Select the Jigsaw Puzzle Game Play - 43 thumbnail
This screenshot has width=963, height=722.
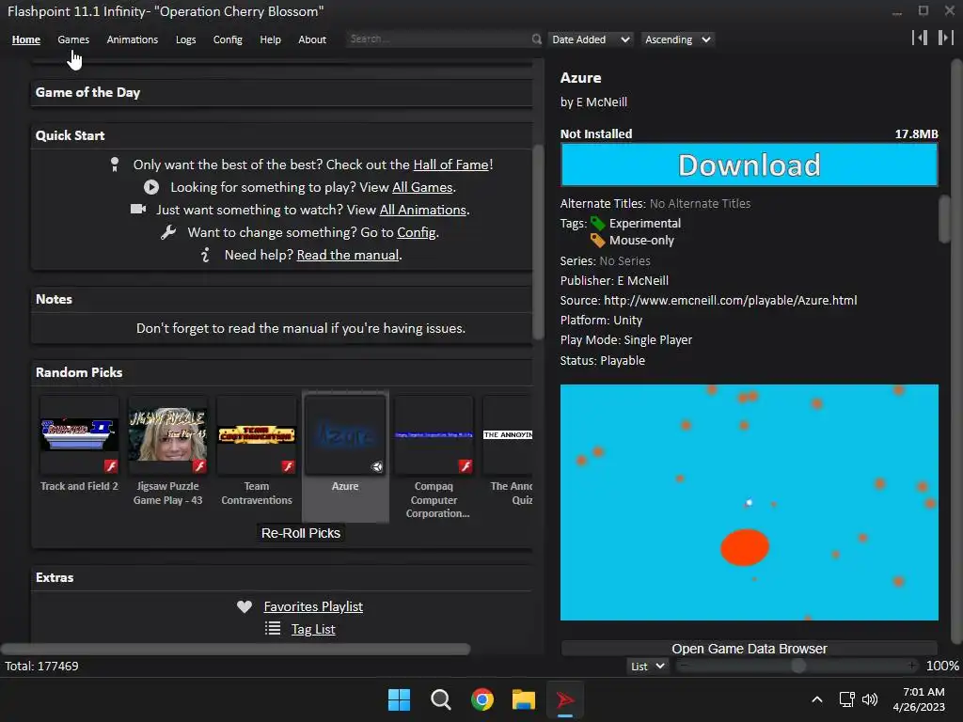167,434
